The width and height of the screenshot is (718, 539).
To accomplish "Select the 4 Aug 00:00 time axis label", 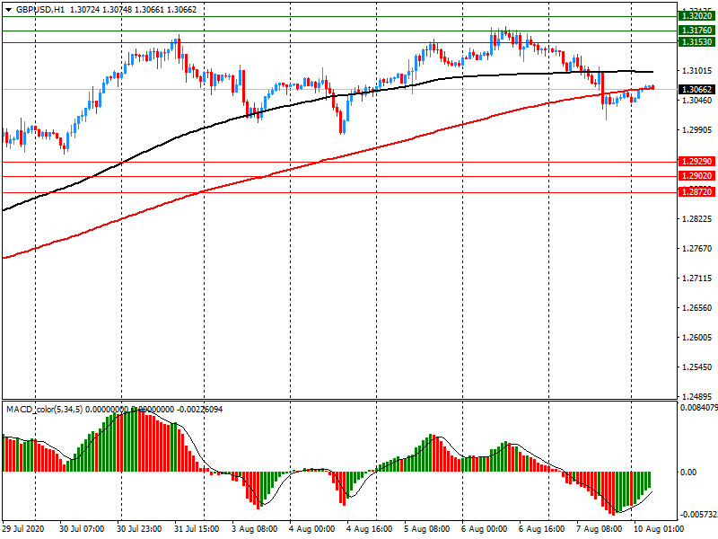I will coord(311,529).
